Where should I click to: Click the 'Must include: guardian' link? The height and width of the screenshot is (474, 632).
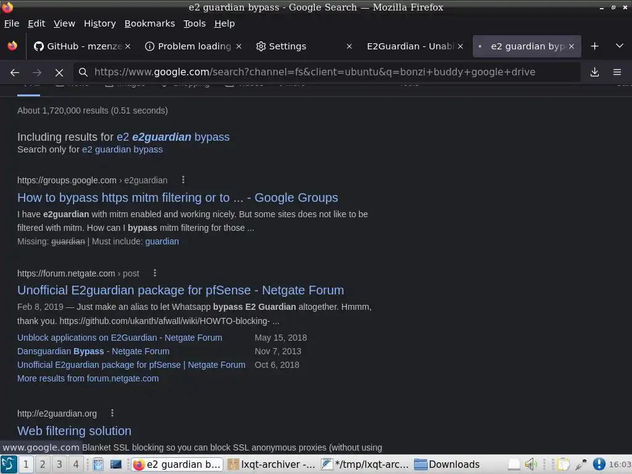point(162,241)
